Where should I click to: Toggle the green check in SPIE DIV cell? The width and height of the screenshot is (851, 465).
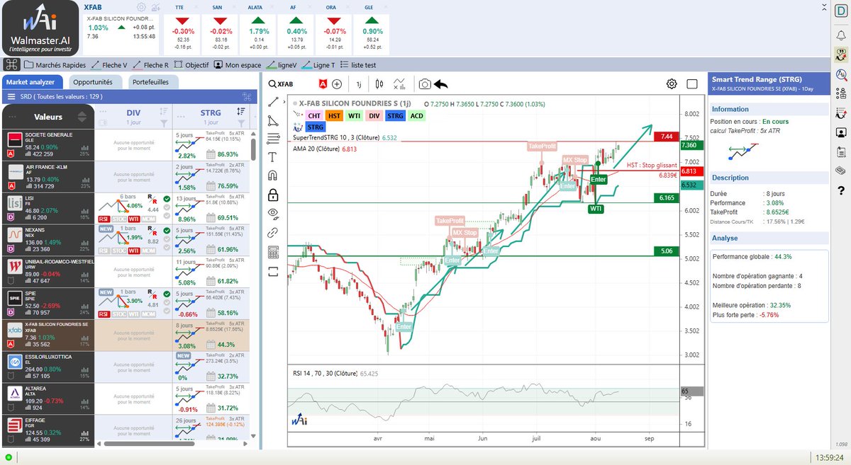[165, 295]
